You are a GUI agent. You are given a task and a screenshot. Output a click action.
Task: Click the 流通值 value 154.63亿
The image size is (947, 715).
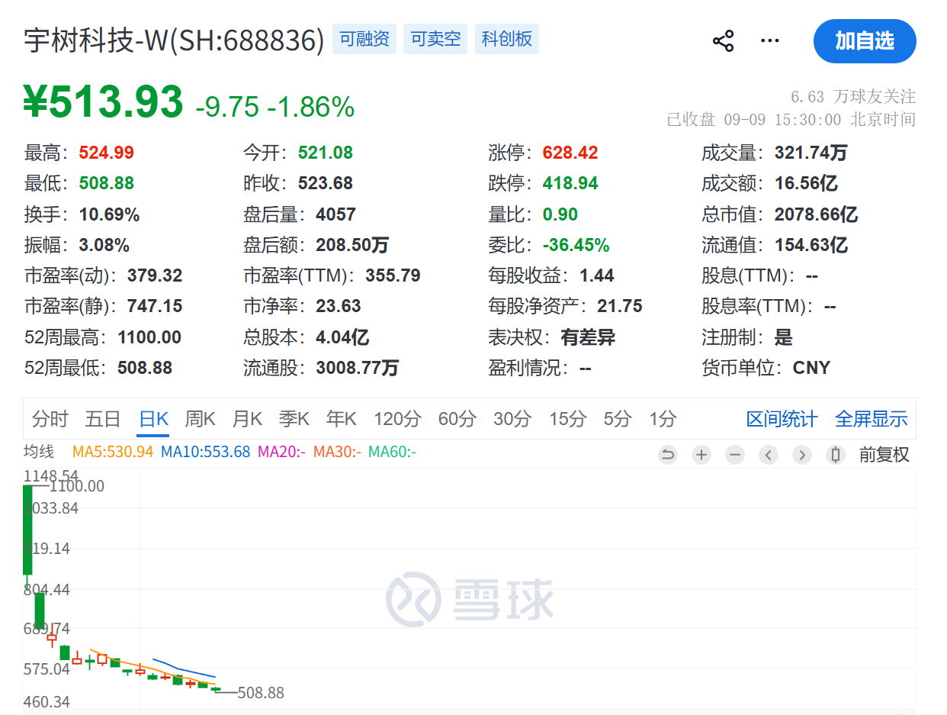point(811,245)
